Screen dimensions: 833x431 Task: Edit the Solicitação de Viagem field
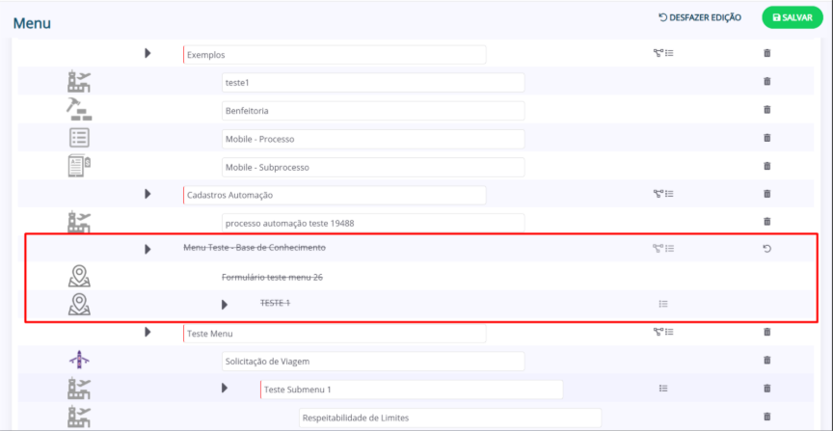[373, 362]
